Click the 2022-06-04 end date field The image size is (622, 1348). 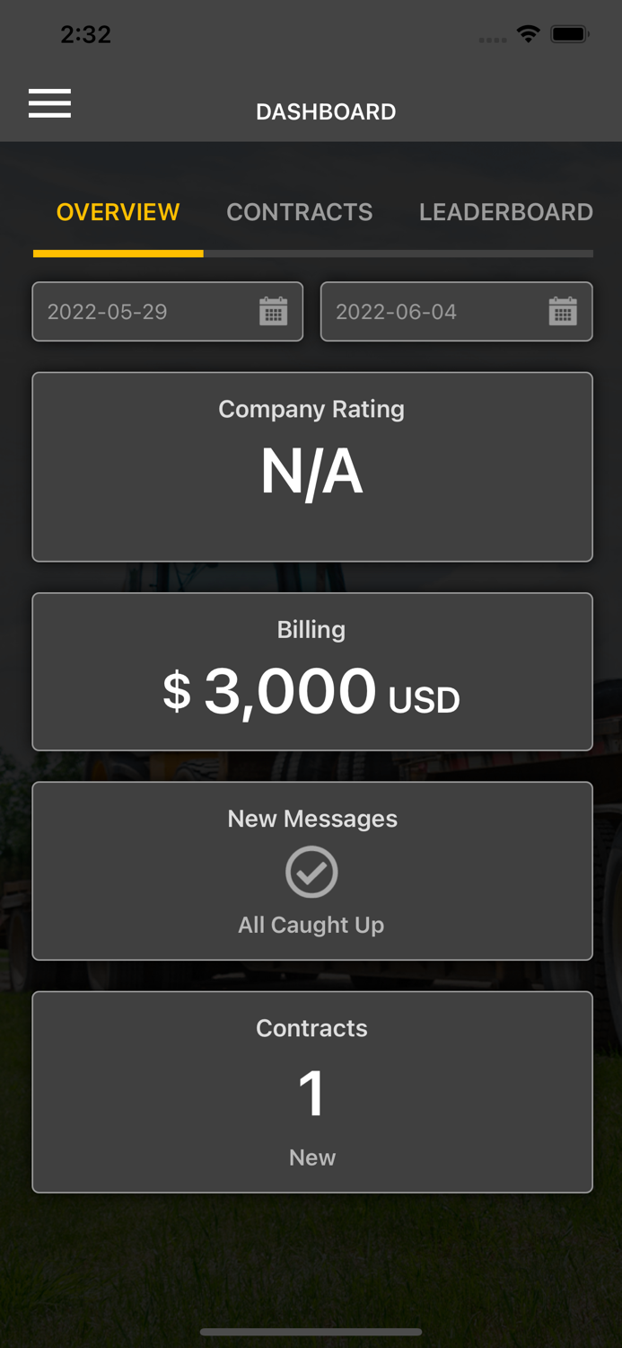(x=431, y=312)
